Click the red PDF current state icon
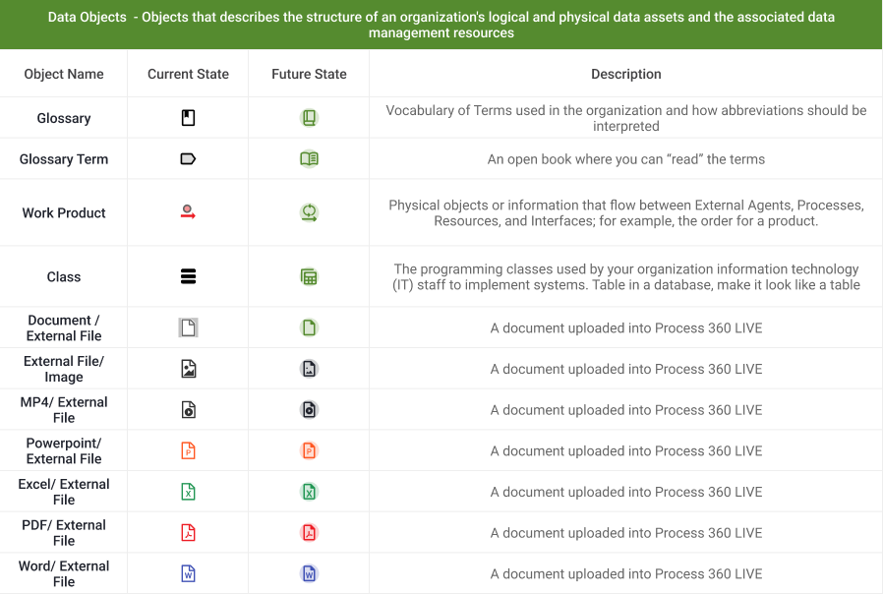Viewport: 883px width, 594px height. coord(188,533)
